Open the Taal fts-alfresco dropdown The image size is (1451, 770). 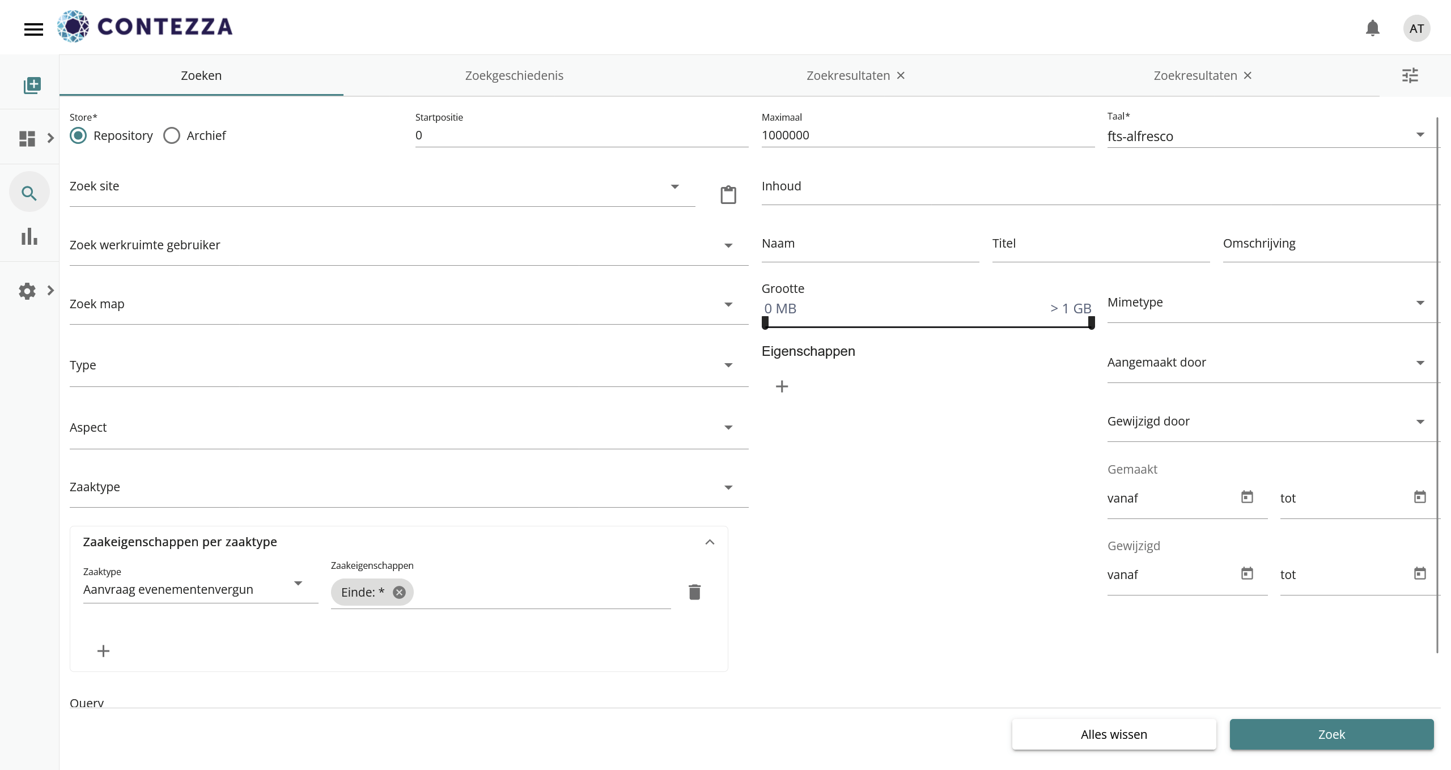(1420, 135)
